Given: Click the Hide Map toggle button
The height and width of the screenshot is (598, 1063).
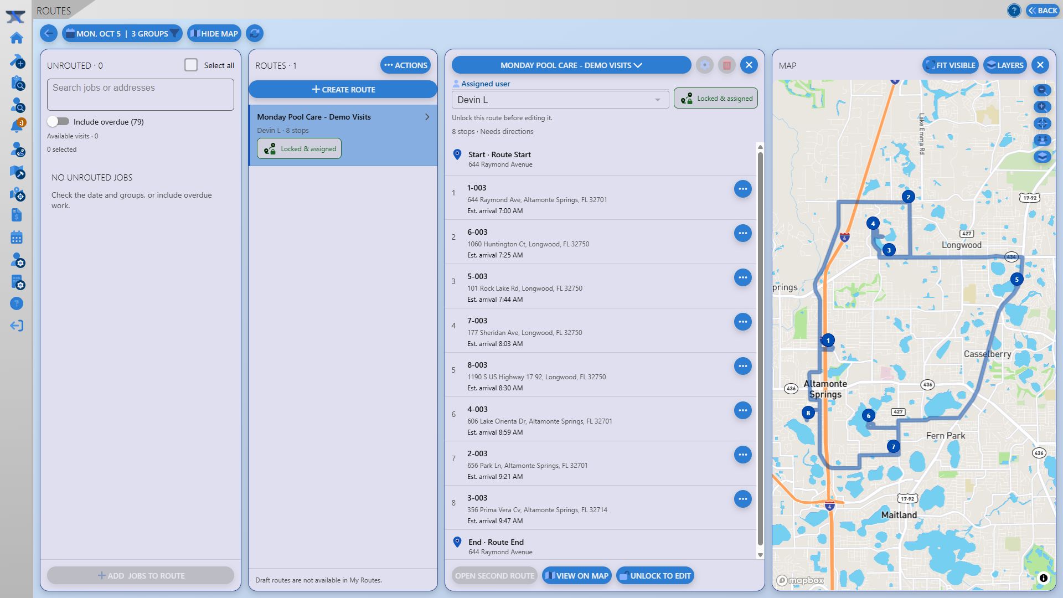Looking at the screenshot, I should [x=214, y=33].
